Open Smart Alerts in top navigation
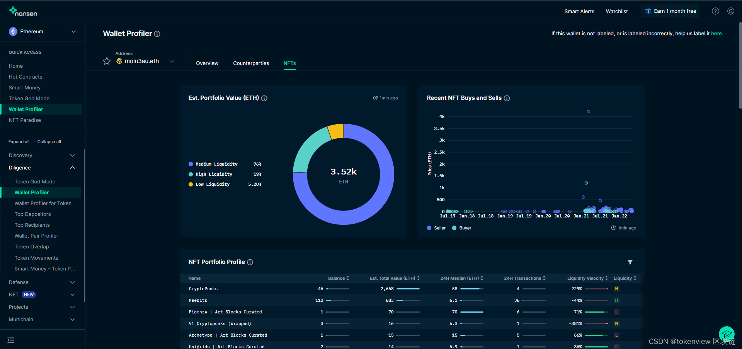This screenshot has height=349, width=742. (579, 12)
